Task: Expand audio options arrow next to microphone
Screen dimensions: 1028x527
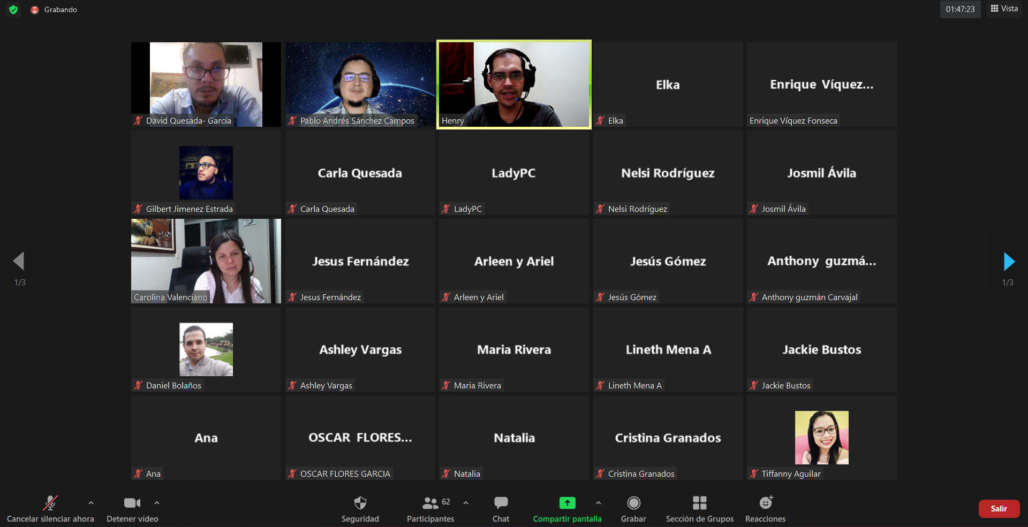Action: [x=91, y=503]
